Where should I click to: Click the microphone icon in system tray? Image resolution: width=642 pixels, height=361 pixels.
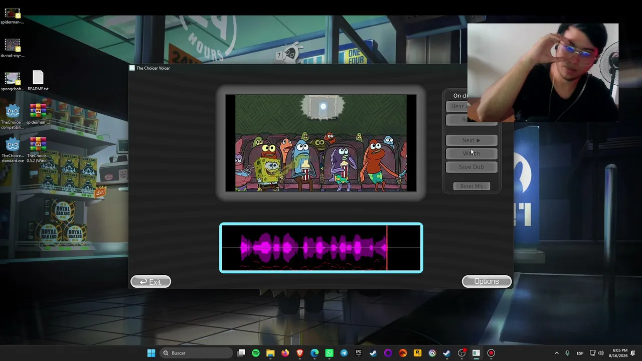pyautogui.click(x=567, y=353)
